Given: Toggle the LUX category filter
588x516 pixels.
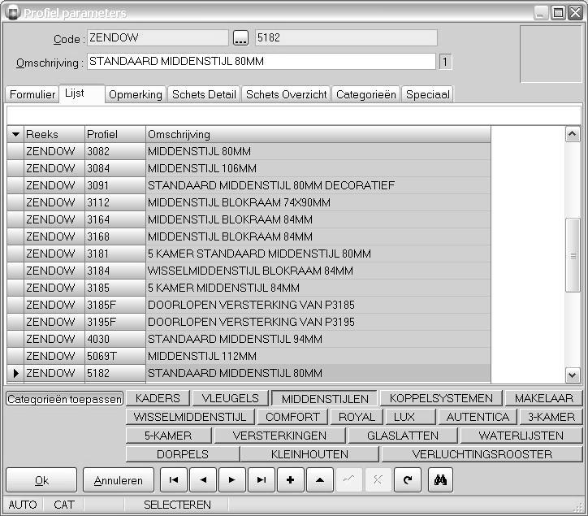Looking at the screenshot, I should tap(410, 417).
